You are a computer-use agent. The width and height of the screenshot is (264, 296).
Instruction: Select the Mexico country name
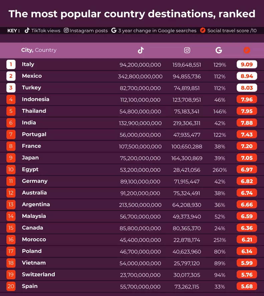tap(32, 76)
